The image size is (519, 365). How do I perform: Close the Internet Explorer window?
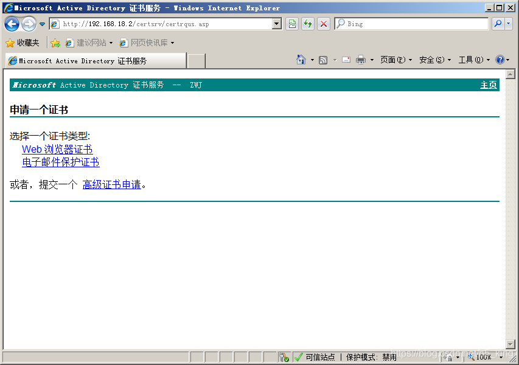coord(510,8)
